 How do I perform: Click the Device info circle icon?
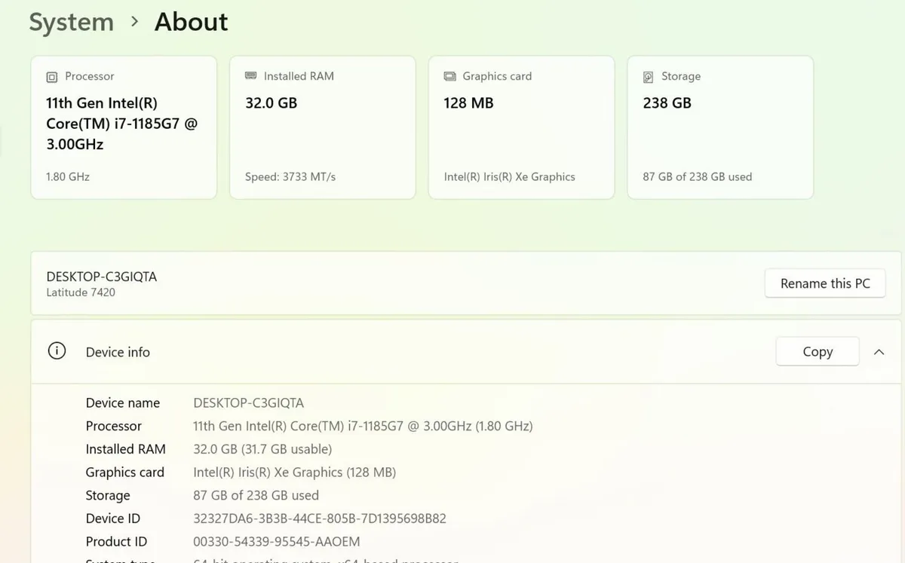click(x=57, y=351)
